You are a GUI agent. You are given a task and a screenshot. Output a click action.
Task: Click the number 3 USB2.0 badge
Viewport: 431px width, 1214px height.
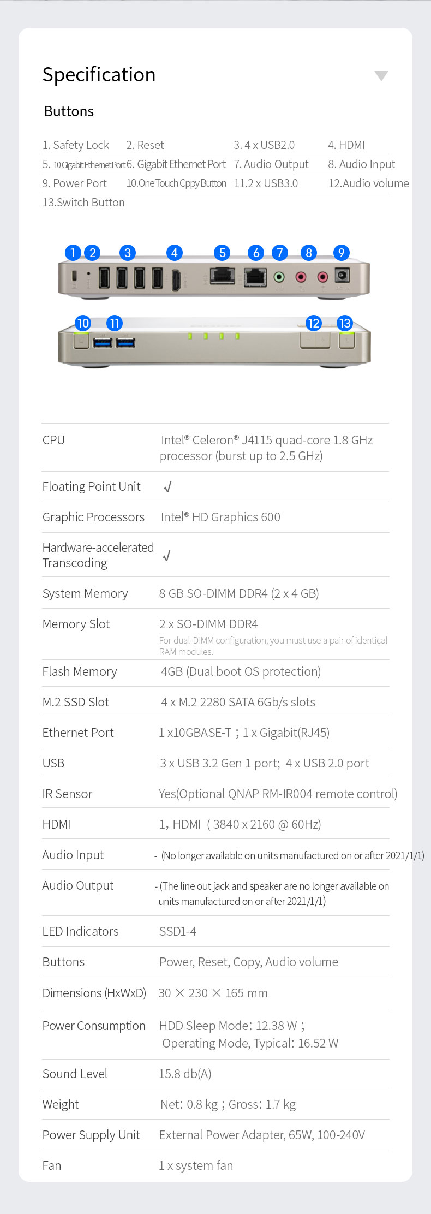(127, 253)
